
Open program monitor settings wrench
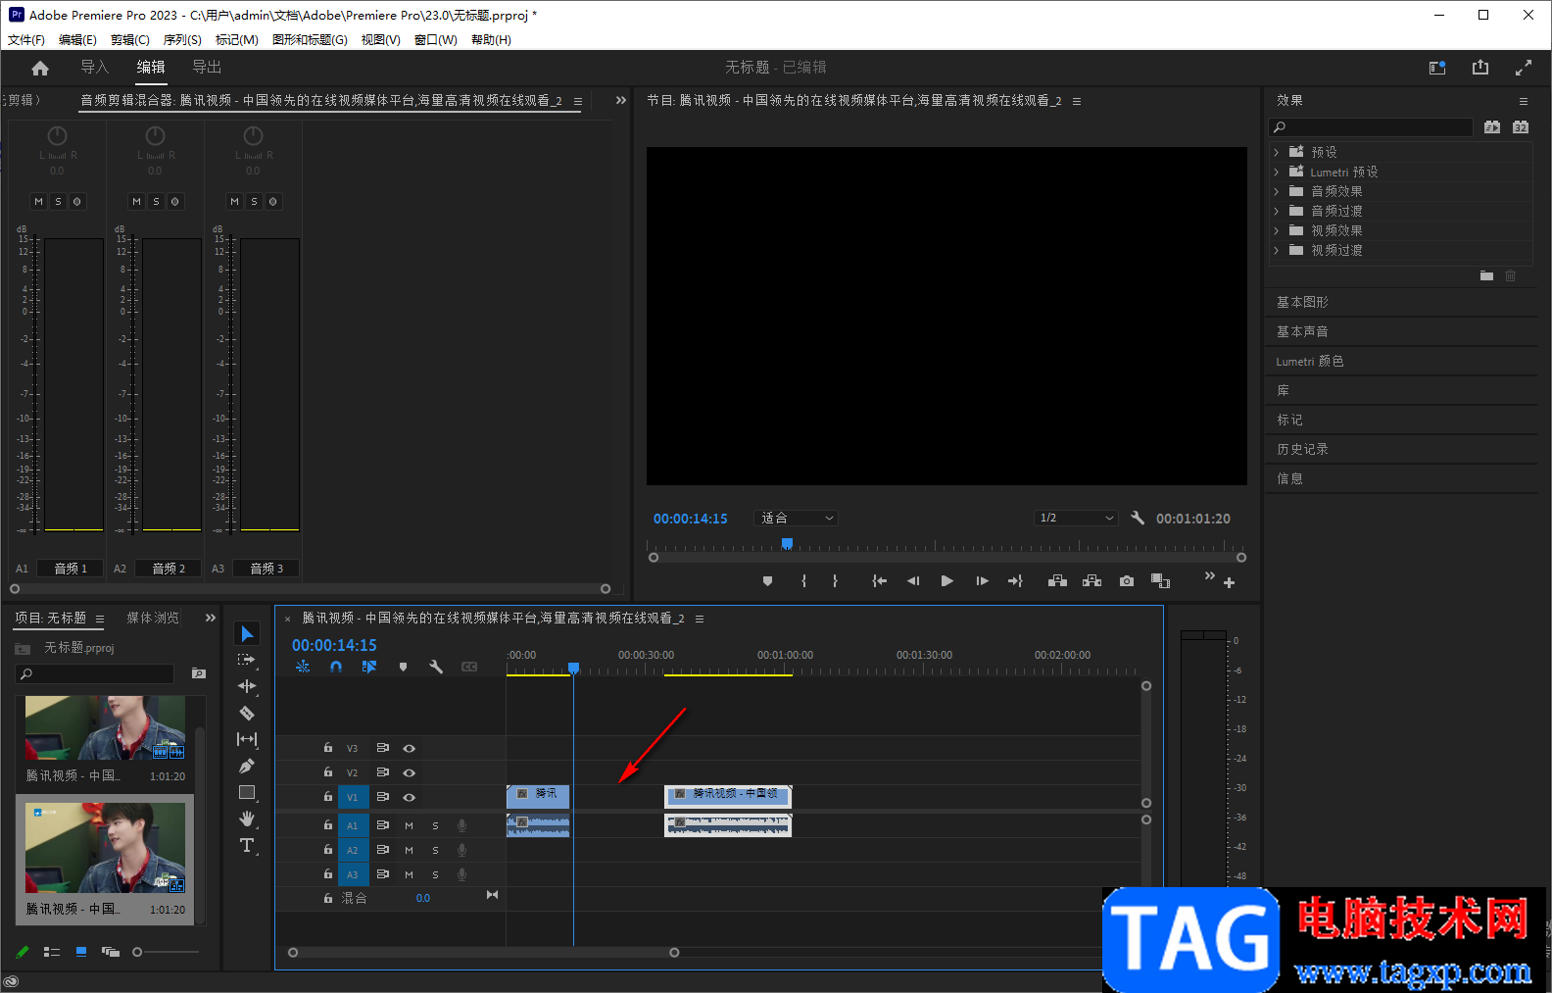pyautogui.click(x=1138, y=518)
